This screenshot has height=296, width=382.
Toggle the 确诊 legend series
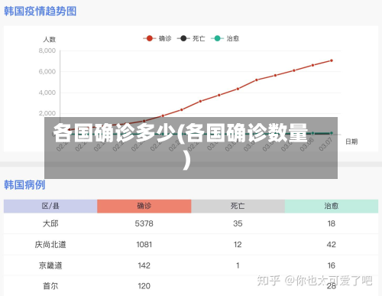(x=157, y=38)
